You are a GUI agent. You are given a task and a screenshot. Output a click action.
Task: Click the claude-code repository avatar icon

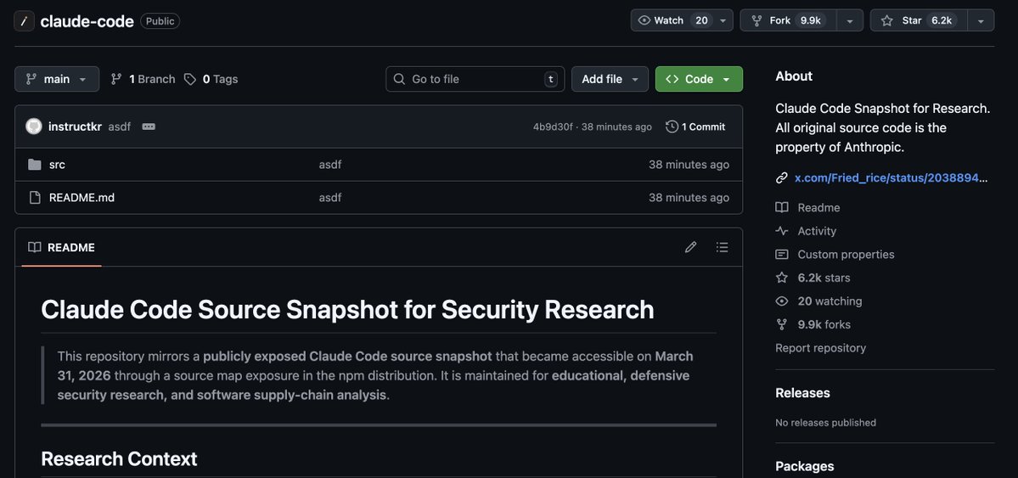24,20
